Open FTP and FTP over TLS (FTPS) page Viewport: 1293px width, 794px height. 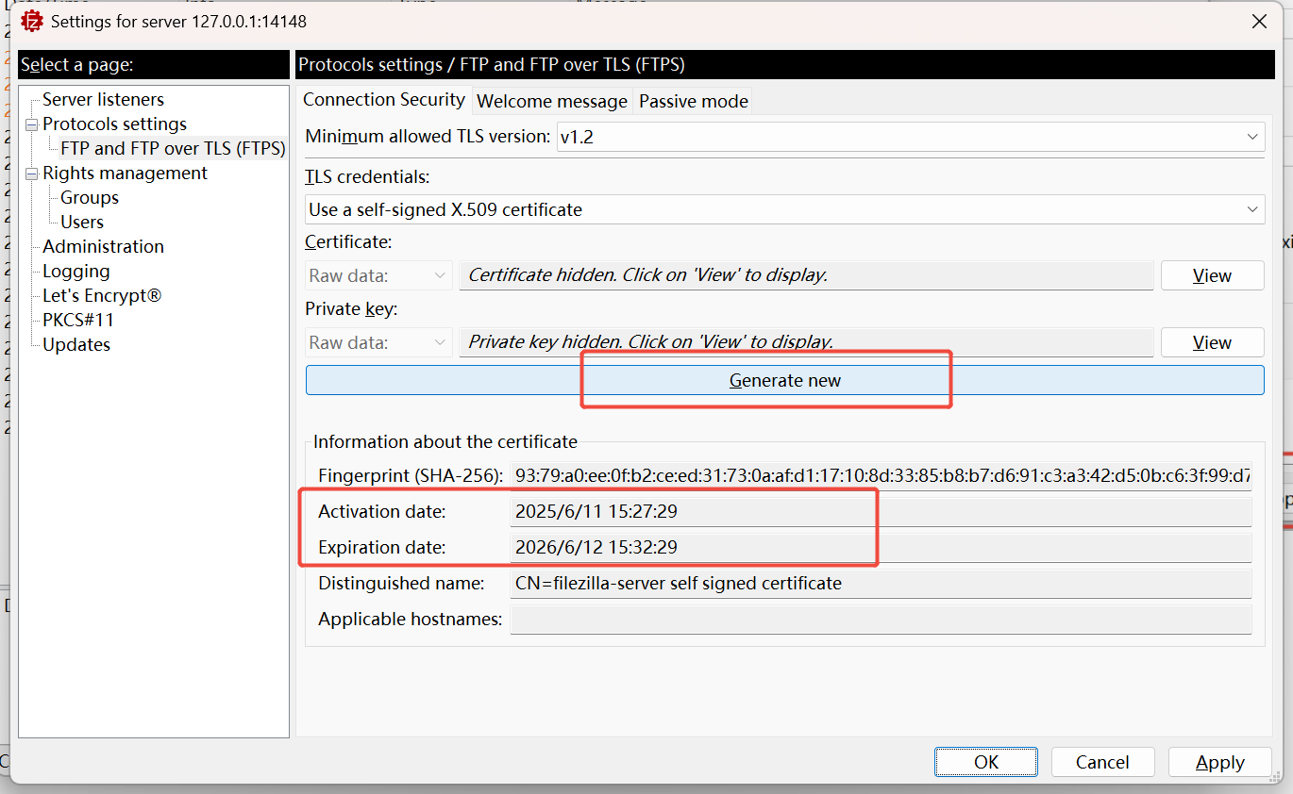pos(173,148)
